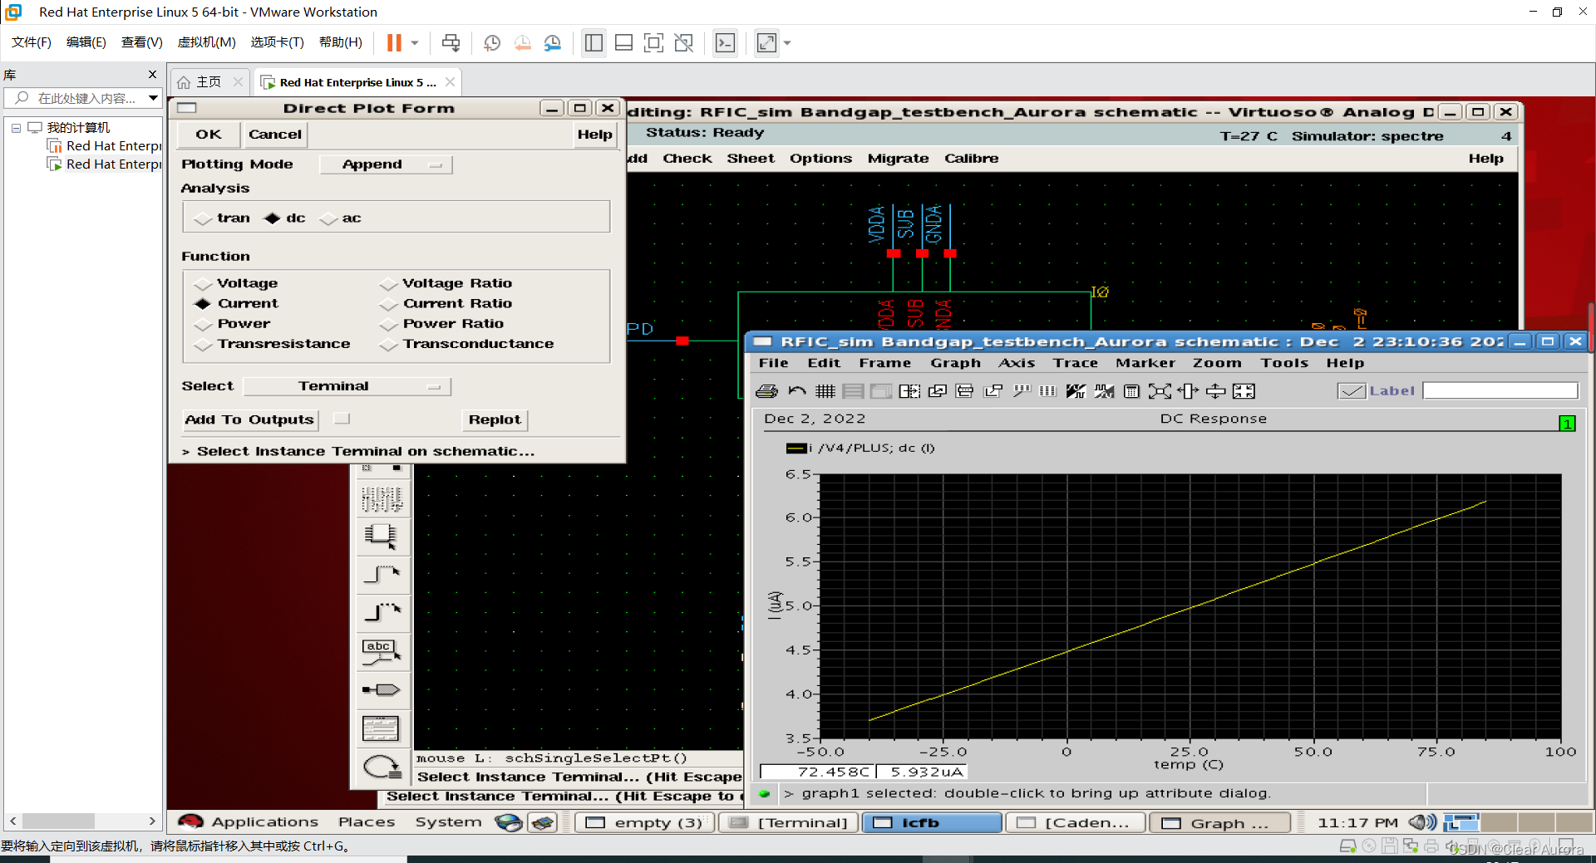
Task: Select the Transconductance radio button
Action: click(x=388, y=345)
